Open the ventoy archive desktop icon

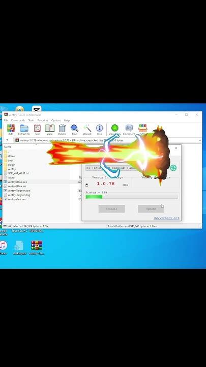pyautogui.click(x=37, y=248)
